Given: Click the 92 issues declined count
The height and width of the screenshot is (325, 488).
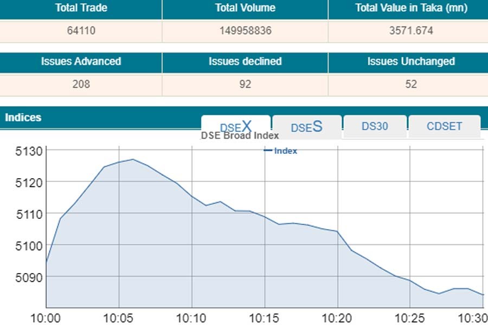Looking at the screenshot, I should [x=245, y=84].
